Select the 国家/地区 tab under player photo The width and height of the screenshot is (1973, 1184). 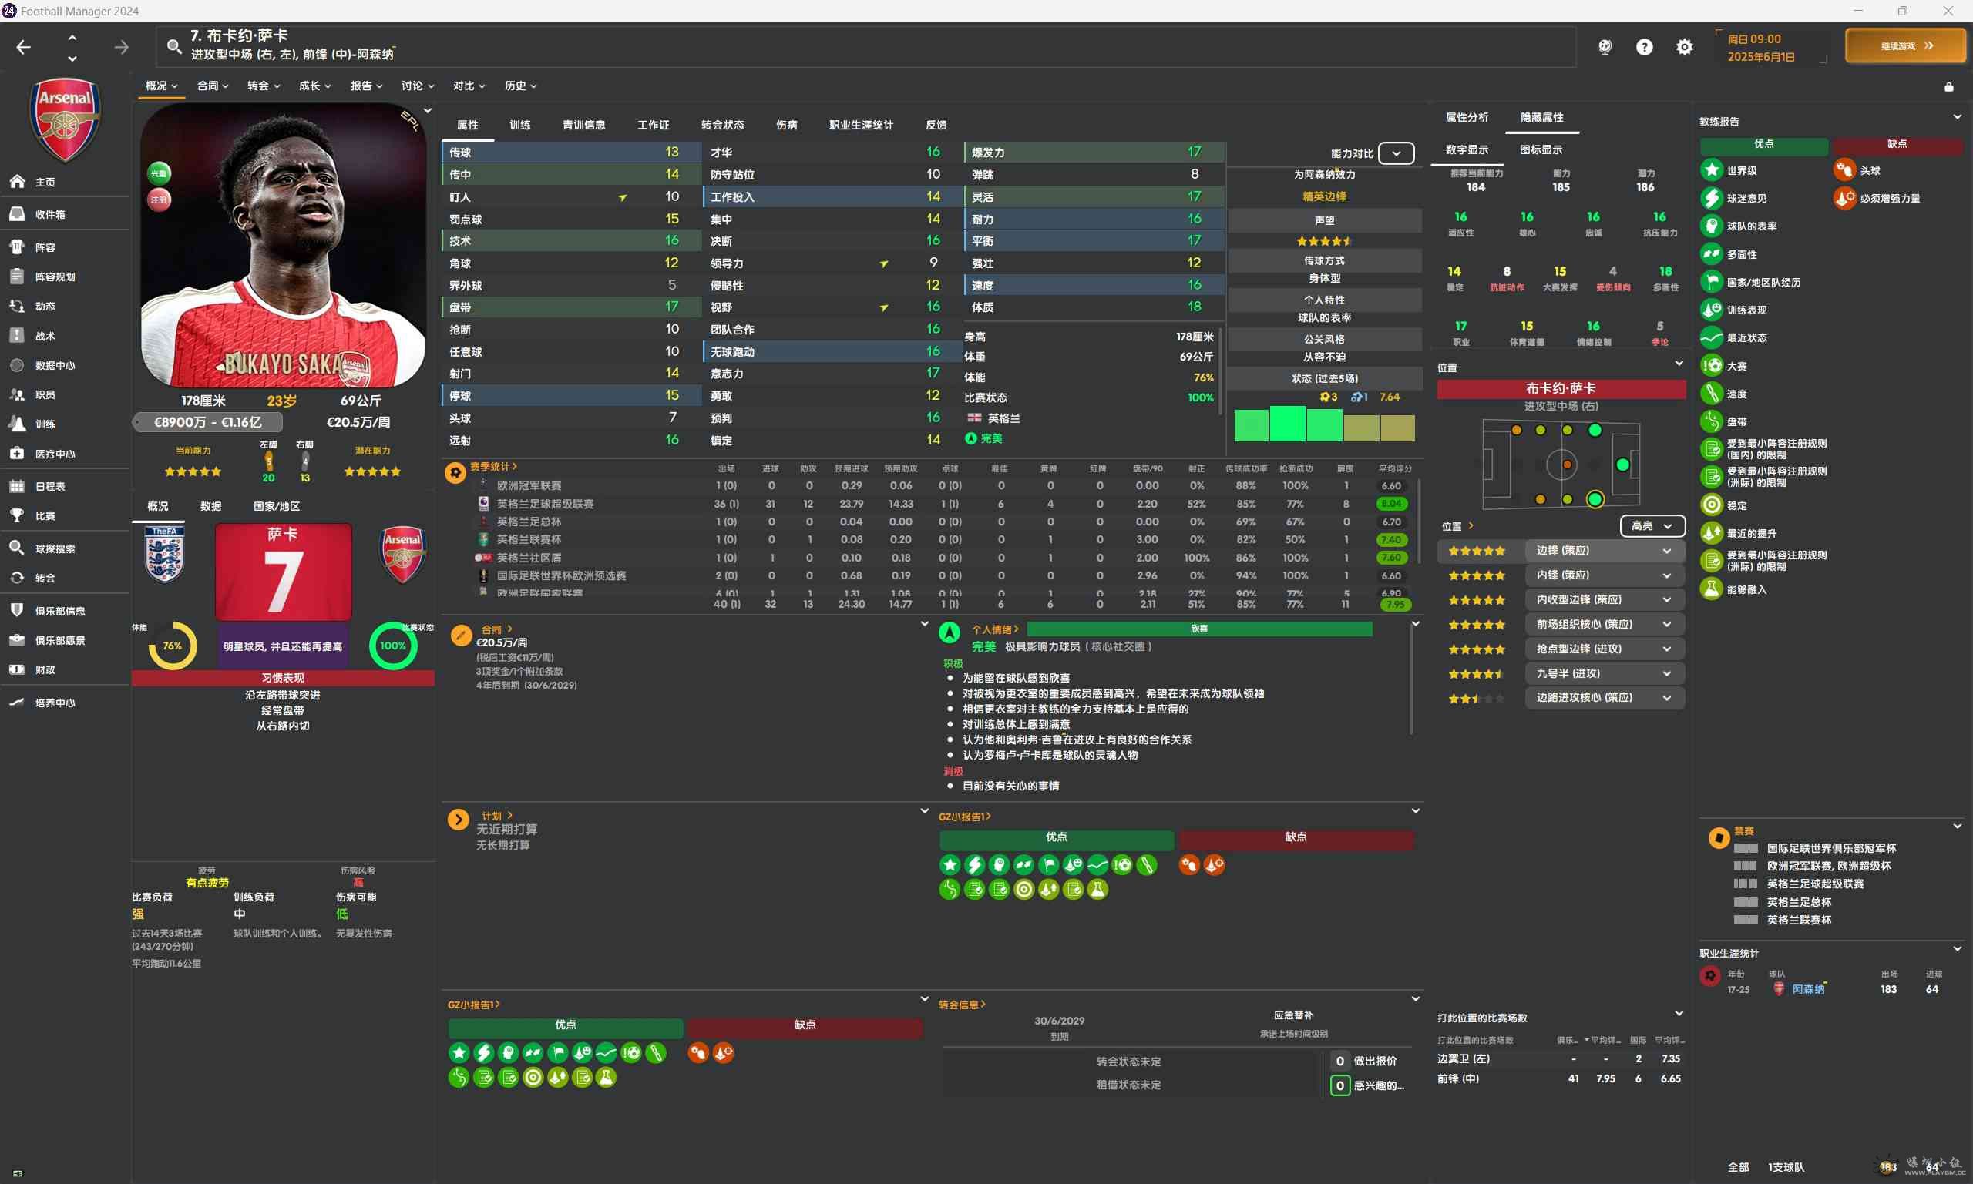point(276,506)
